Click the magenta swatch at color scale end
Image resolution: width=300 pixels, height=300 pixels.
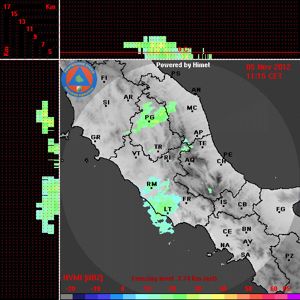293,297
